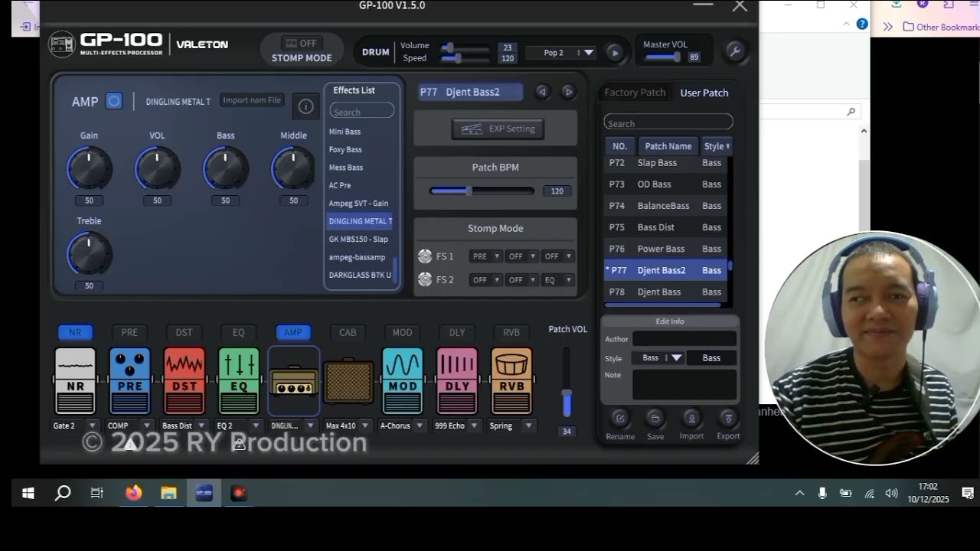980x551 pixels.
Task: Toggle the DST module on/off
Action: (x=185, y=332)
